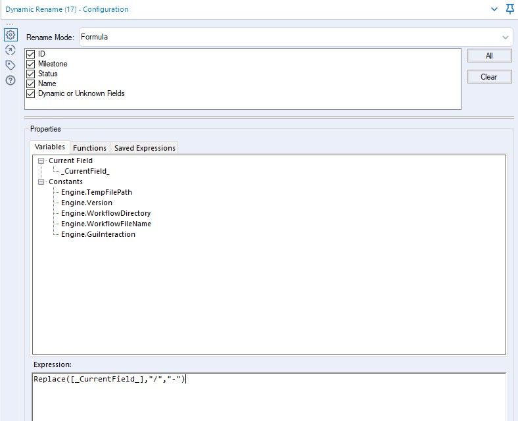This screenshot has height=421, width=518.
Task: Click the Dynamic Rename (17) - Configuration title
Action: (67, 9)
